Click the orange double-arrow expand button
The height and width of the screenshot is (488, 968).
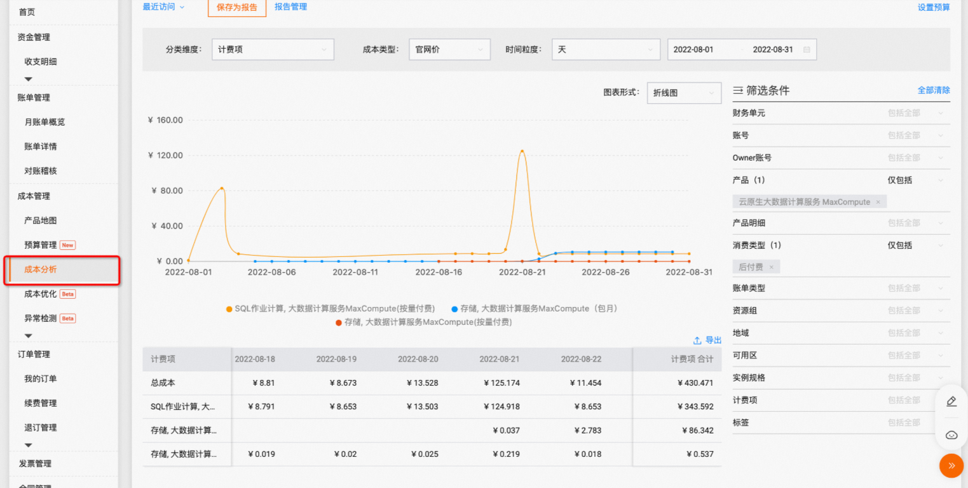point(951,466)
